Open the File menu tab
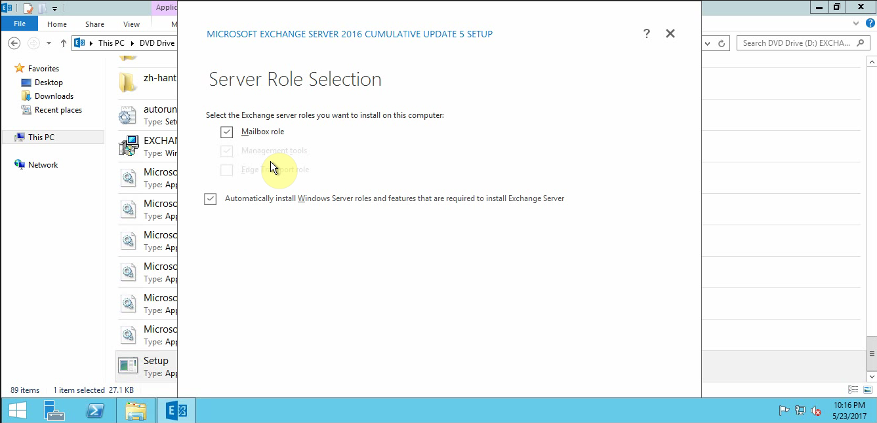877x423 pixels. point(20,24)
